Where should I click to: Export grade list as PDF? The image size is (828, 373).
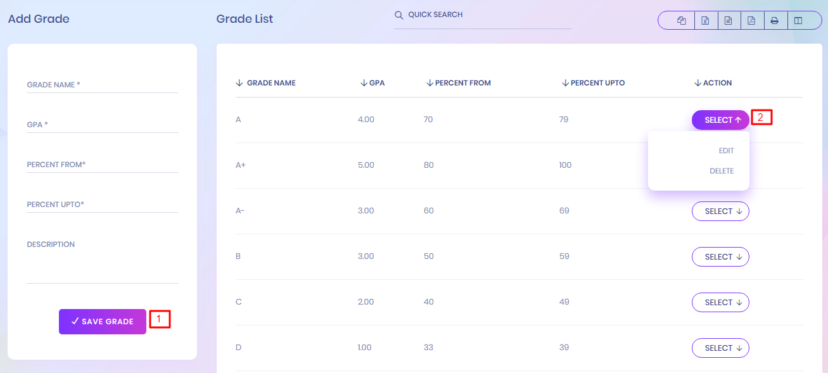(x=751, y=20)
